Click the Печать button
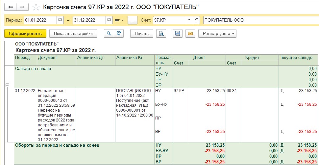The image size is (319, 165). coord(142,34)
